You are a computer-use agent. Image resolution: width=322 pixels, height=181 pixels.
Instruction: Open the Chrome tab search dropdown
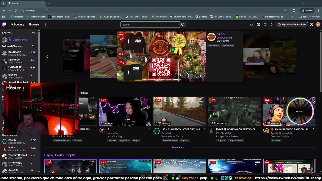[x=3, y=4]
